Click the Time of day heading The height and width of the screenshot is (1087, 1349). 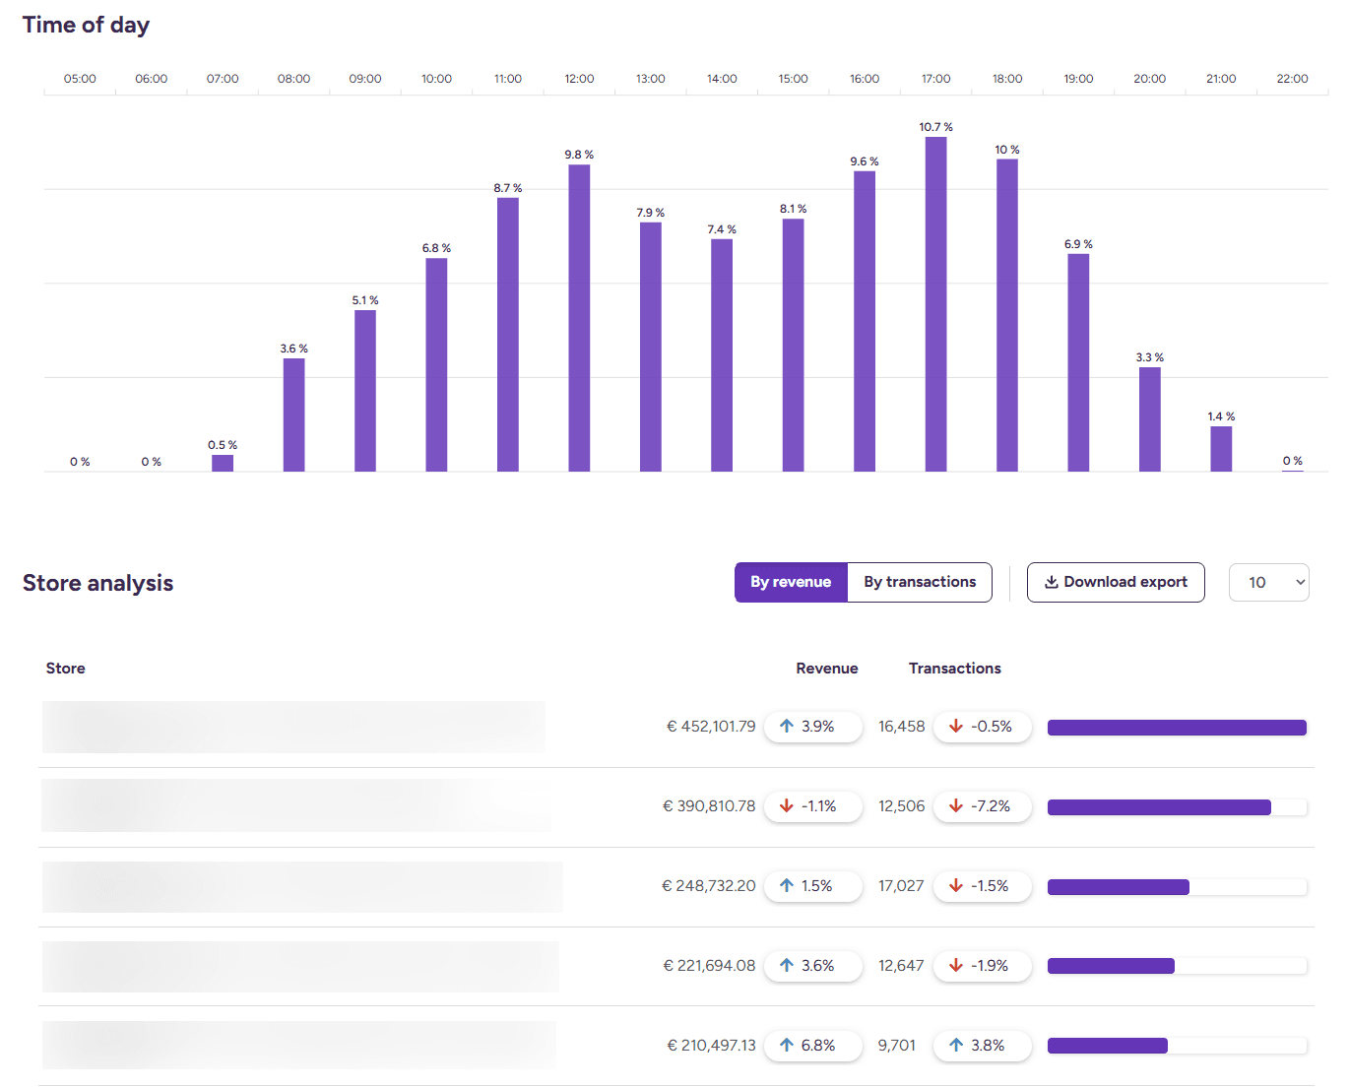86,25
